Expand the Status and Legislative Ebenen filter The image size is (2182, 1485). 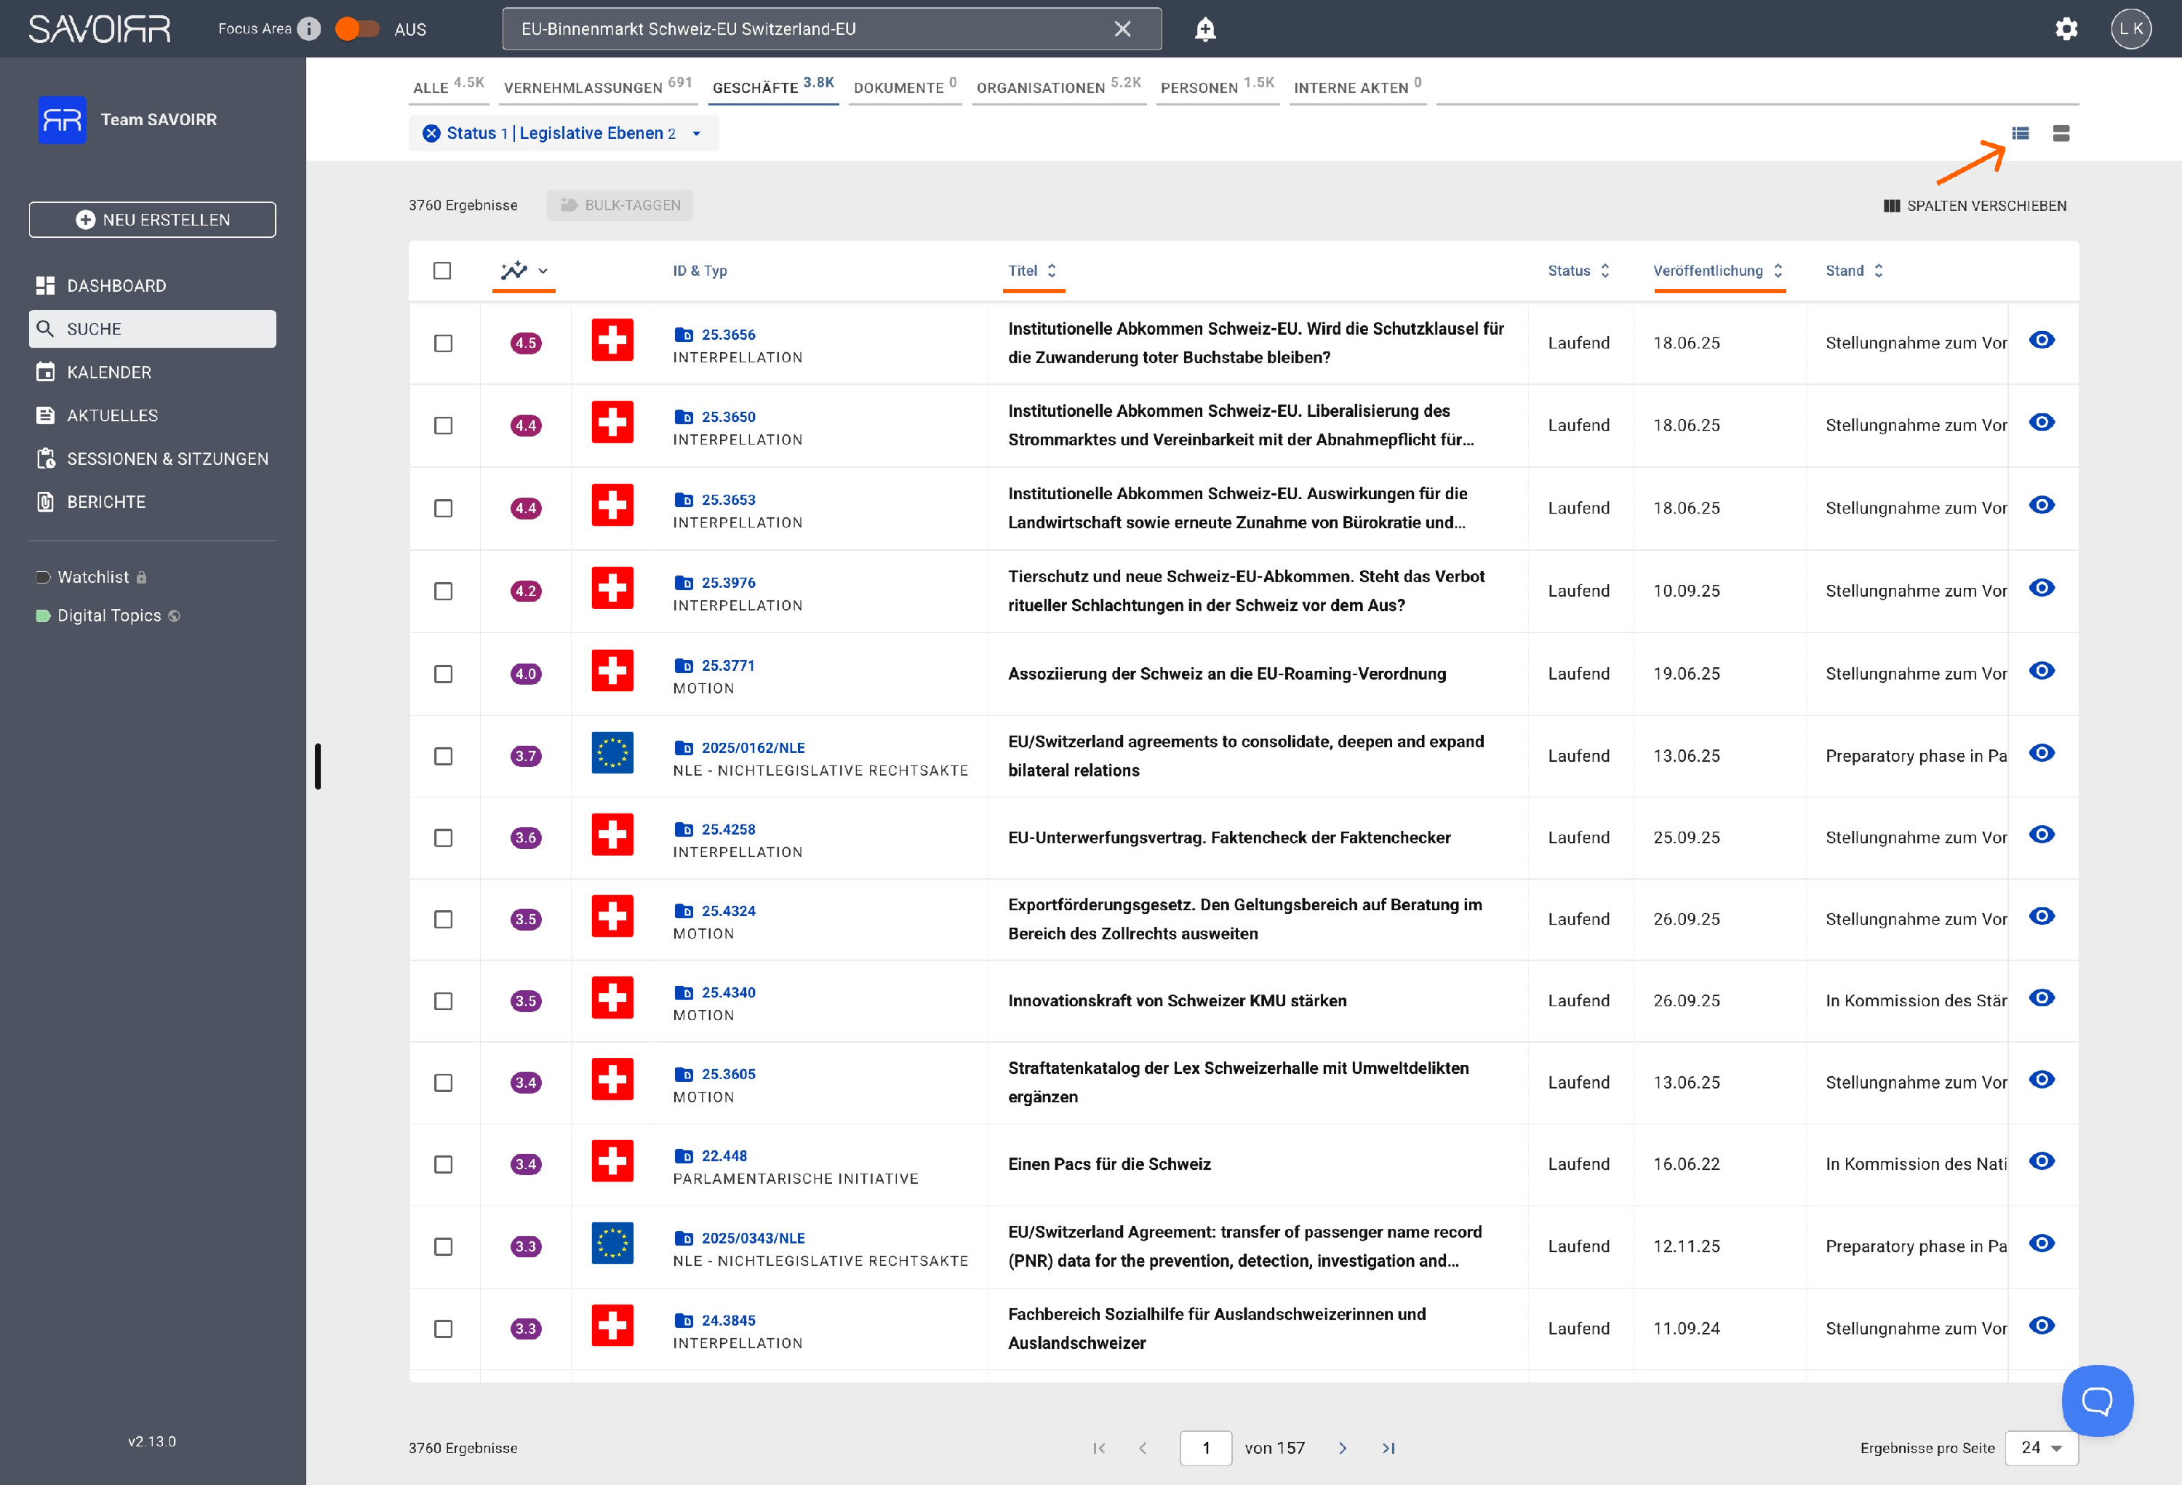(x=697, y=133)
